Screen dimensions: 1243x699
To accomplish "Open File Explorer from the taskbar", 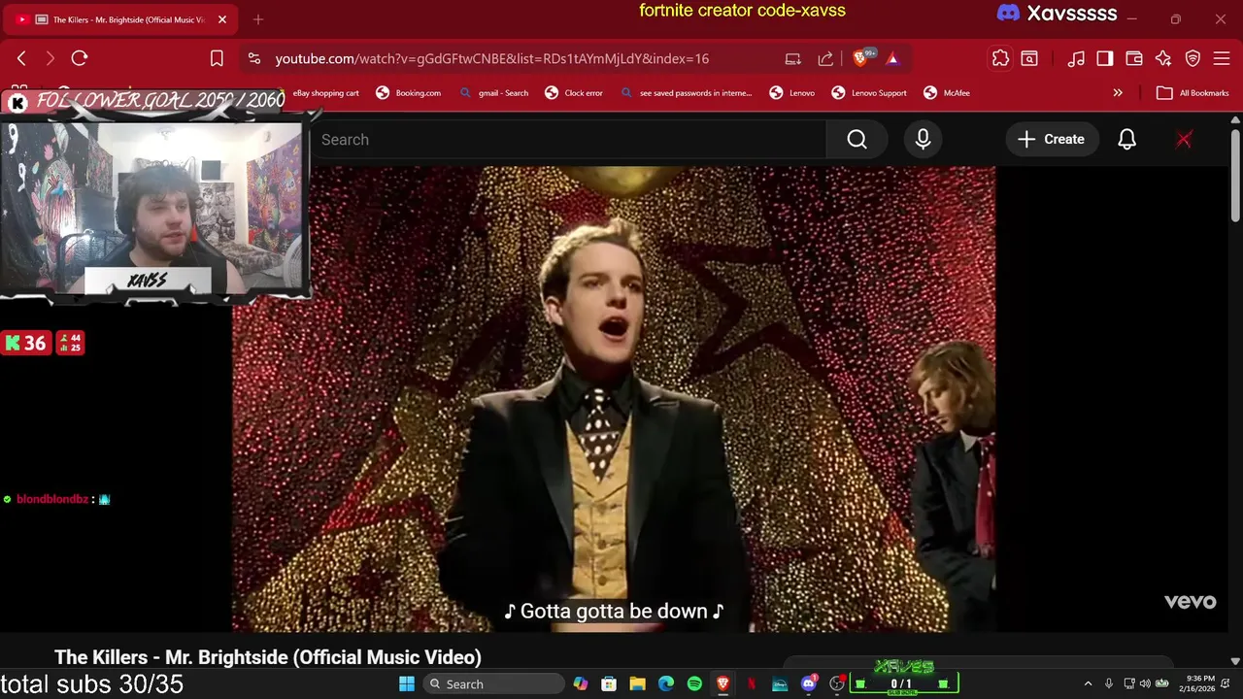I will [x=637, y=683].
